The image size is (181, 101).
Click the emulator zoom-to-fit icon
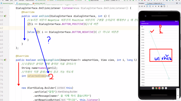click(x=178, y=98)
